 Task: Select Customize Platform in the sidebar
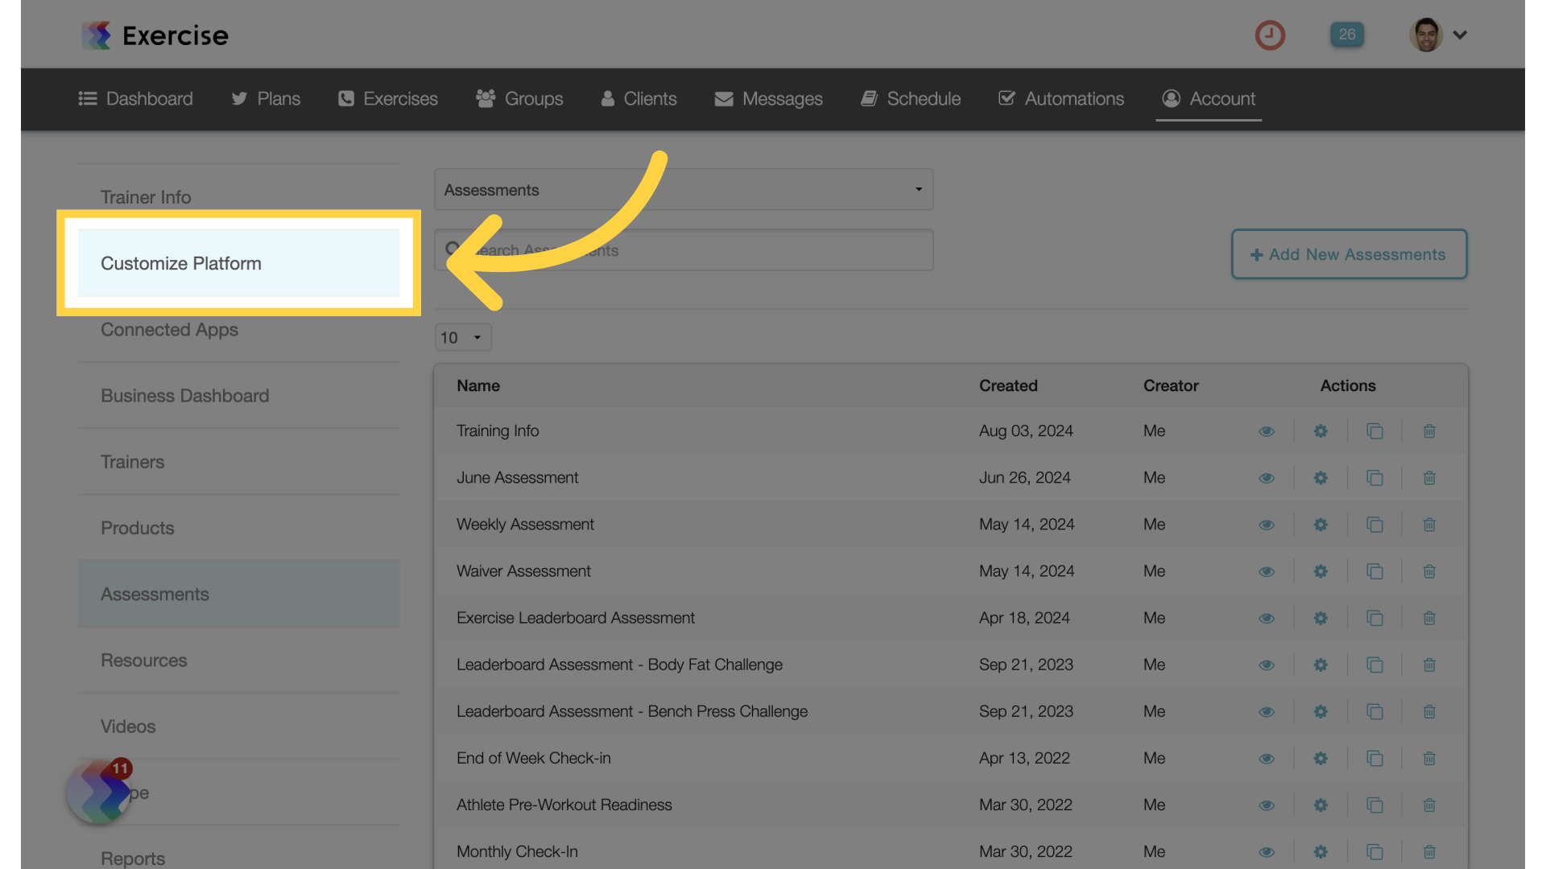click(x=238, y=263)
